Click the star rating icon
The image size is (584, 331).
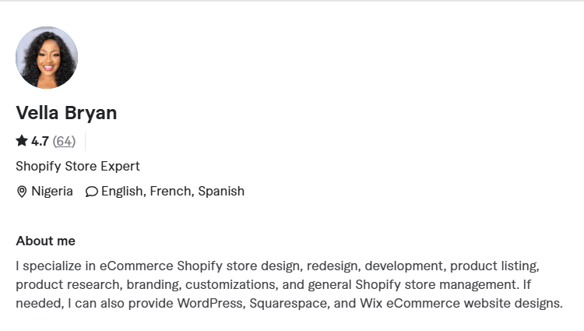coord(22,141)
